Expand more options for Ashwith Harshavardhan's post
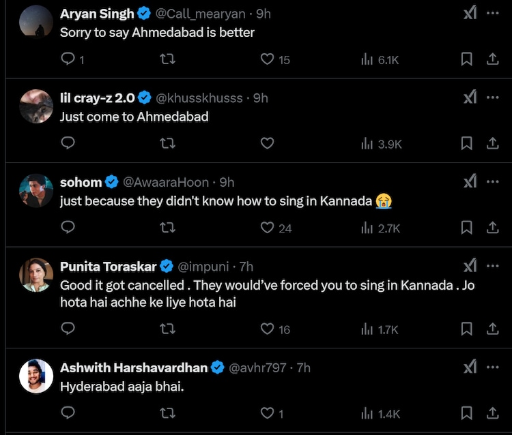This screenshot has height=435, width=512. tap(492, 367)
